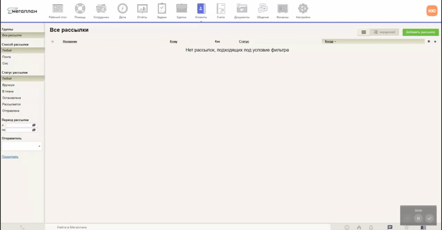
Task: Open the Настройки gear icon in top bar
Action: pyautogui.click(x=303, y=8)
